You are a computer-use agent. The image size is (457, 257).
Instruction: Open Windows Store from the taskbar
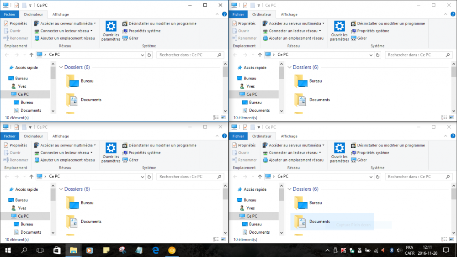click(57, 250)
